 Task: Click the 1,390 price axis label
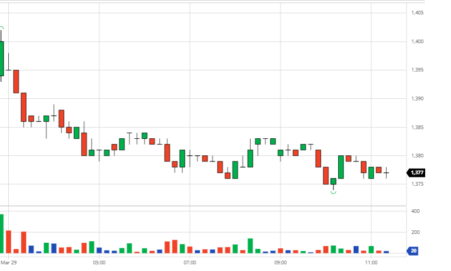click(418, 98)
